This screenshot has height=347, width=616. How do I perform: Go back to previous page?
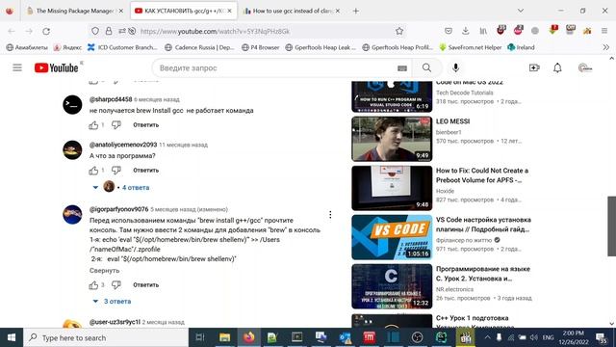click(x=12, y=31)
